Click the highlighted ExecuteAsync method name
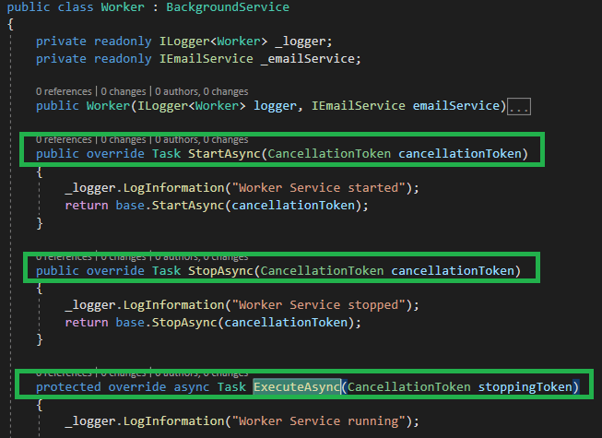This screenshot has height=438, width=602. pyautogui.click(x=297, y=387)
